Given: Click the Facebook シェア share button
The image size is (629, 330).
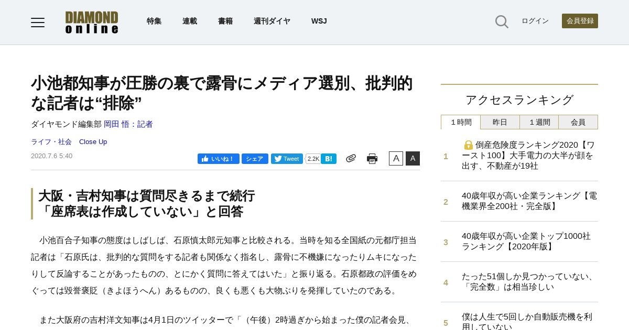Looking at the screenshot, I should coord(255,159).
